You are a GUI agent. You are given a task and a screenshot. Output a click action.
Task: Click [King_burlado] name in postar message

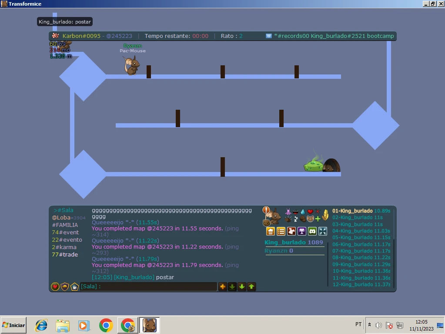click(x=134, y=277)
